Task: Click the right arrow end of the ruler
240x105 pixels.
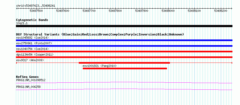Action: (232, 8)
